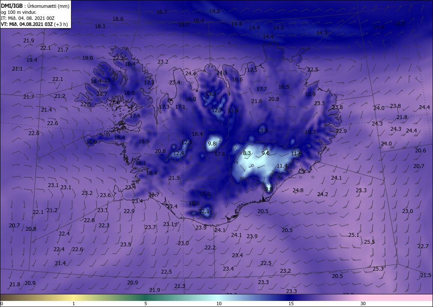Click the map value 17.4
Viewport: 433px width, 307px height.
click(x=135, y=116)
